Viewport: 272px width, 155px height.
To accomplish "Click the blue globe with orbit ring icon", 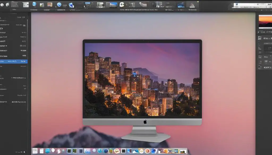I will tap(71, 5).
